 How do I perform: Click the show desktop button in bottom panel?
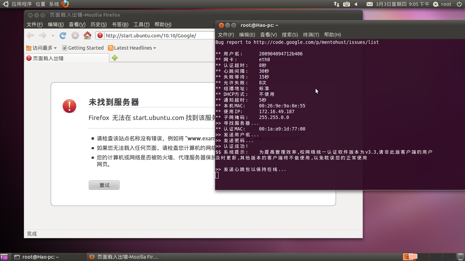click(x=4, y=257)
